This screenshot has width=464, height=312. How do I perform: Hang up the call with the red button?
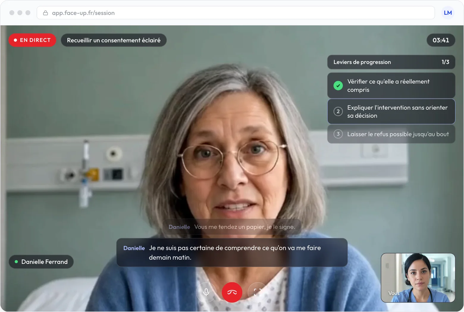click(232, 292)
